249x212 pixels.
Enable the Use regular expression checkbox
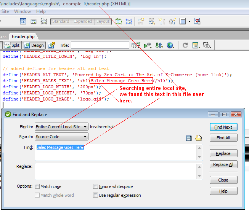[95, 195]
